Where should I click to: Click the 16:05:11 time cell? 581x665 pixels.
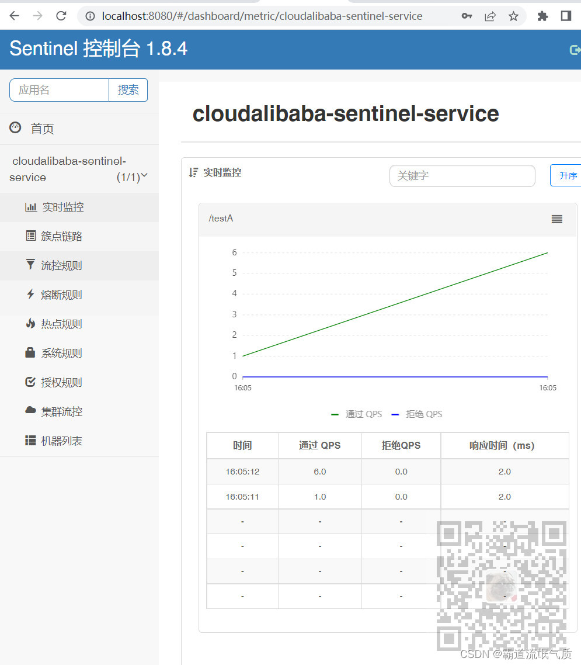242,497
